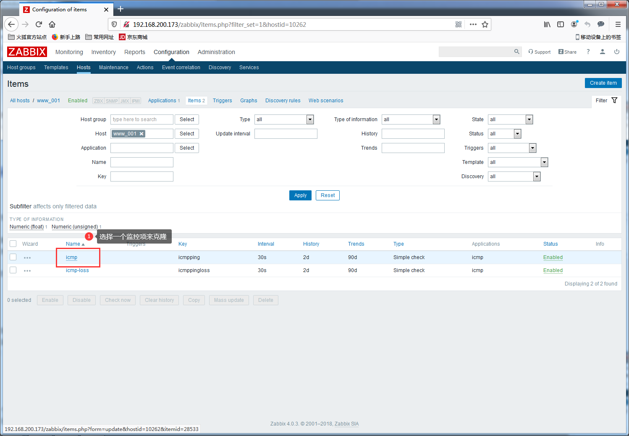Image resolution: width=629 pixels, height=436 pixels.
Task: Expand the Discovery filter dropdown
Action: coord(514,176)
